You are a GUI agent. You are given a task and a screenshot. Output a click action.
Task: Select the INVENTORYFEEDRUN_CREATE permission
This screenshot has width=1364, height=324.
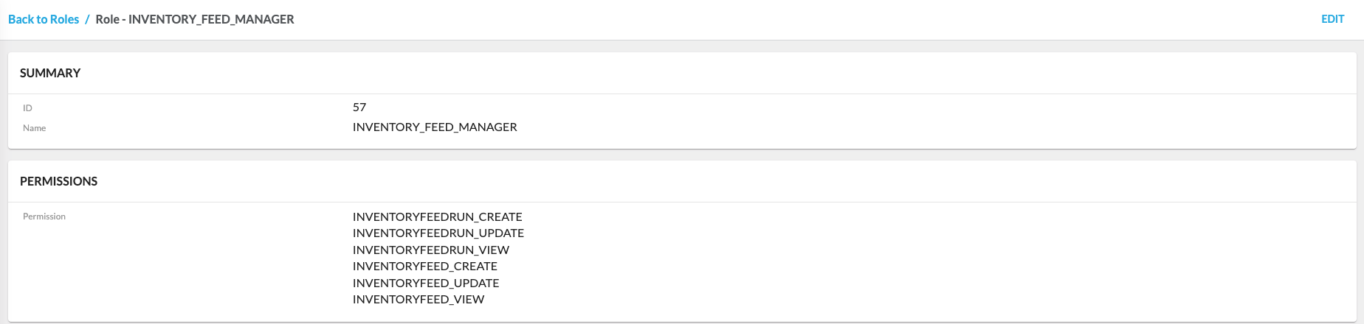(437, 216)
